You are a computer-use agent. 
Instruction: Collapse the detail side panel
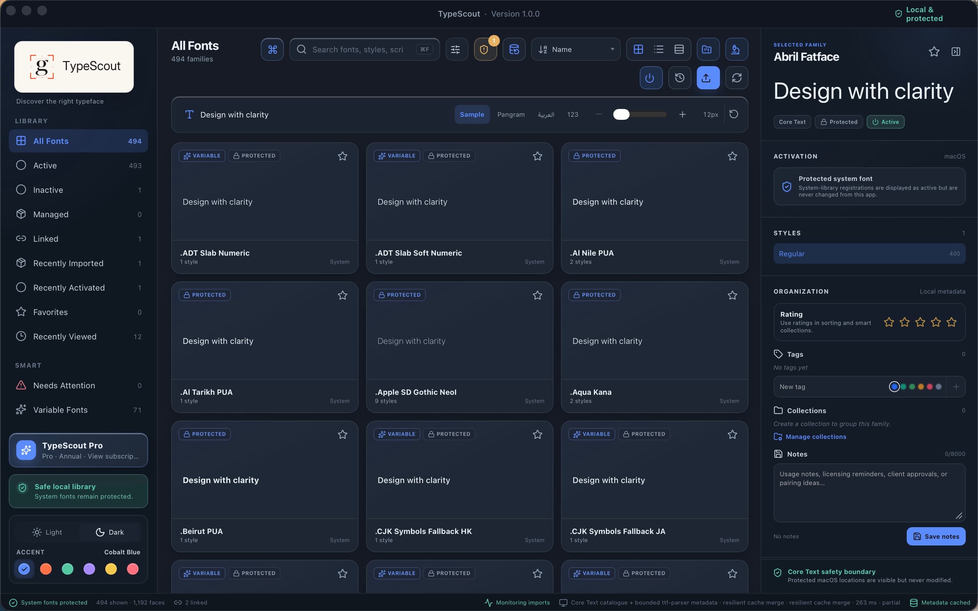tap(956, 52)
